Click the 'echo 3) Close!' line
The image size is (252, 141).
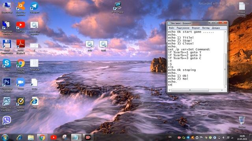(x=181, y=43)
